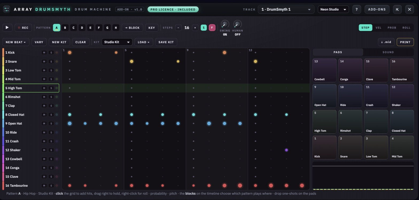Click the purple Shaker hit on step 15
The height and width of the screenshot is (200, 419).
[286, 150]
